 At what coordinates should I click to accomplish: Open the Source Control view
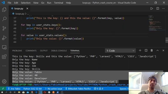pyautogui.click(x=4, y=28)
